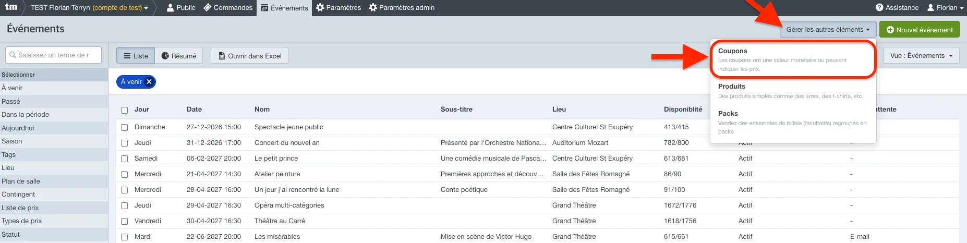Viewport: 967px width, 243px height.
Task: Click Nouvel événement button
Action: [920, 30]
